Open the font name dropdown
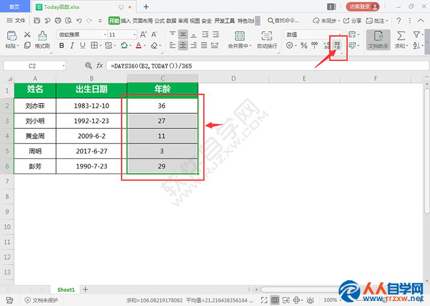This screenshot has width=430, height=306. click(x=105, y=34)
